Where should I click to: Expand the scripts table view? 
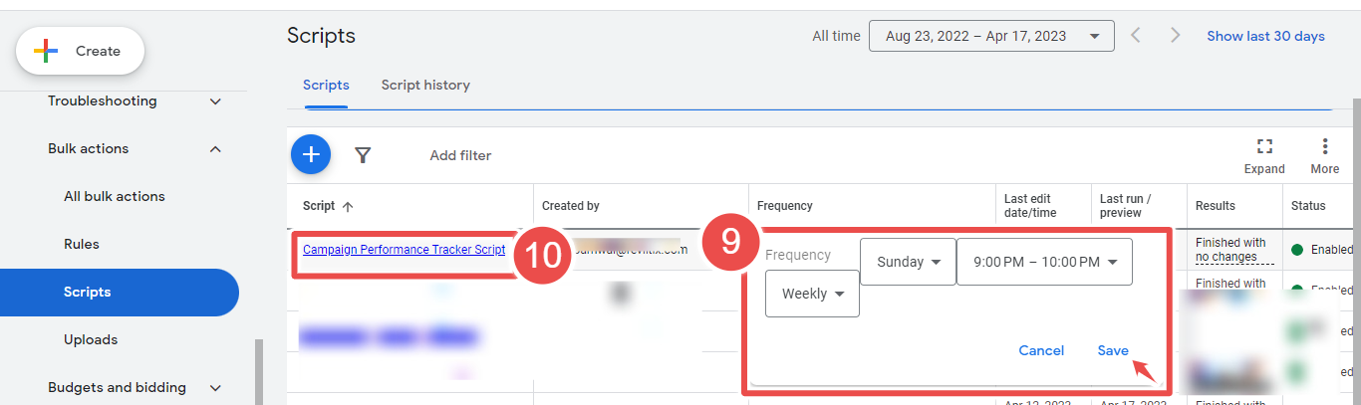(x=1264, y=156)
